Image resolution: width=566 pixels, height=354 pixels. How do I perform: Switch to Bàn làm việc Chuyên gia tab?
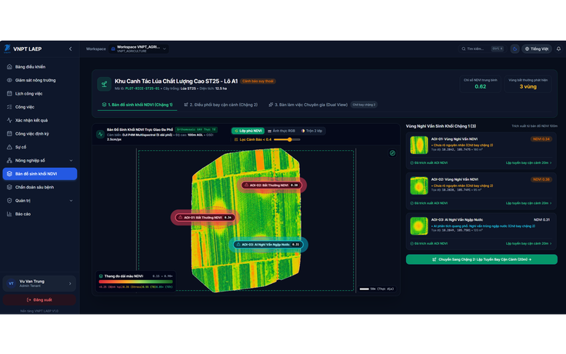308,105
